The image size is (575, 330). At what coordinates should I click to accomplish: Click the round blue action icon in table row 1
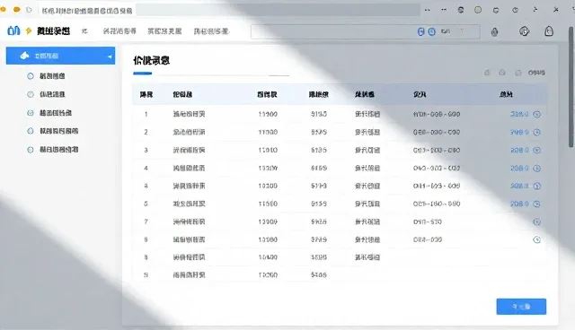(537, 114)
